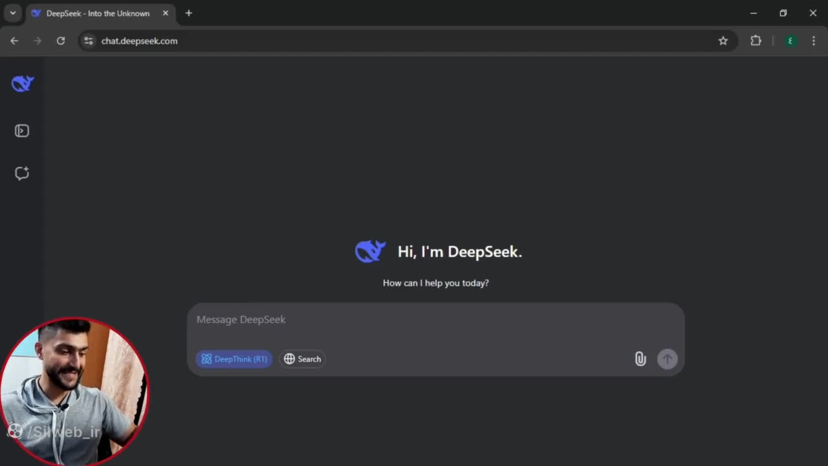Viewport: 828px width, 466px height.
Task: Toggle the Search web option
Action: coord(302,359)
